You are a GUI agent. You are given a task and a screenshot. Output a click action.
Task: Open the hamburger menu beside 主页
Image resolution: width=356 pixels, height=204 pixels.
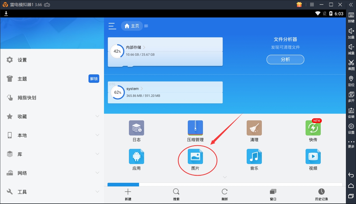pyautogui.click(x=112, y=26)
